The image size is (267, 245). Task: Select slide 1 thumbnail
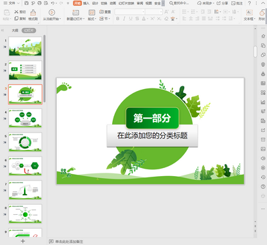[x=25, y=46]
